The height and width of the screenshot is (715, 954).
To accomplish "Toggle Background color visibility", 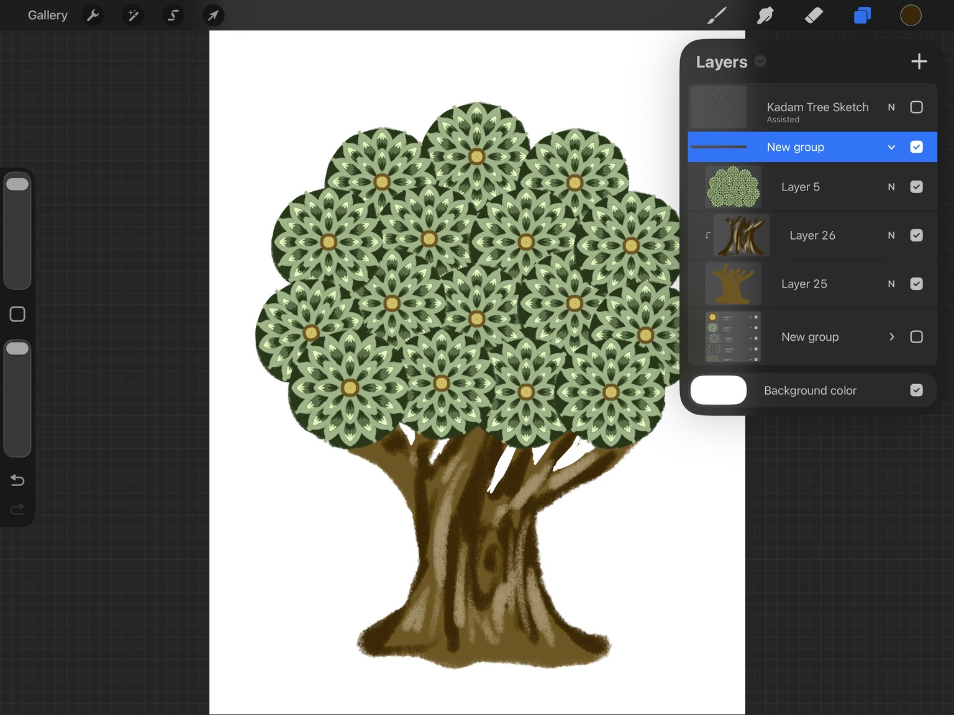I will (x=916, y=390).
